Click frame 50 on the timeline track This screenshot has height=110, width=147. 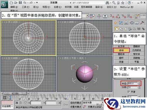coord(56,99)
